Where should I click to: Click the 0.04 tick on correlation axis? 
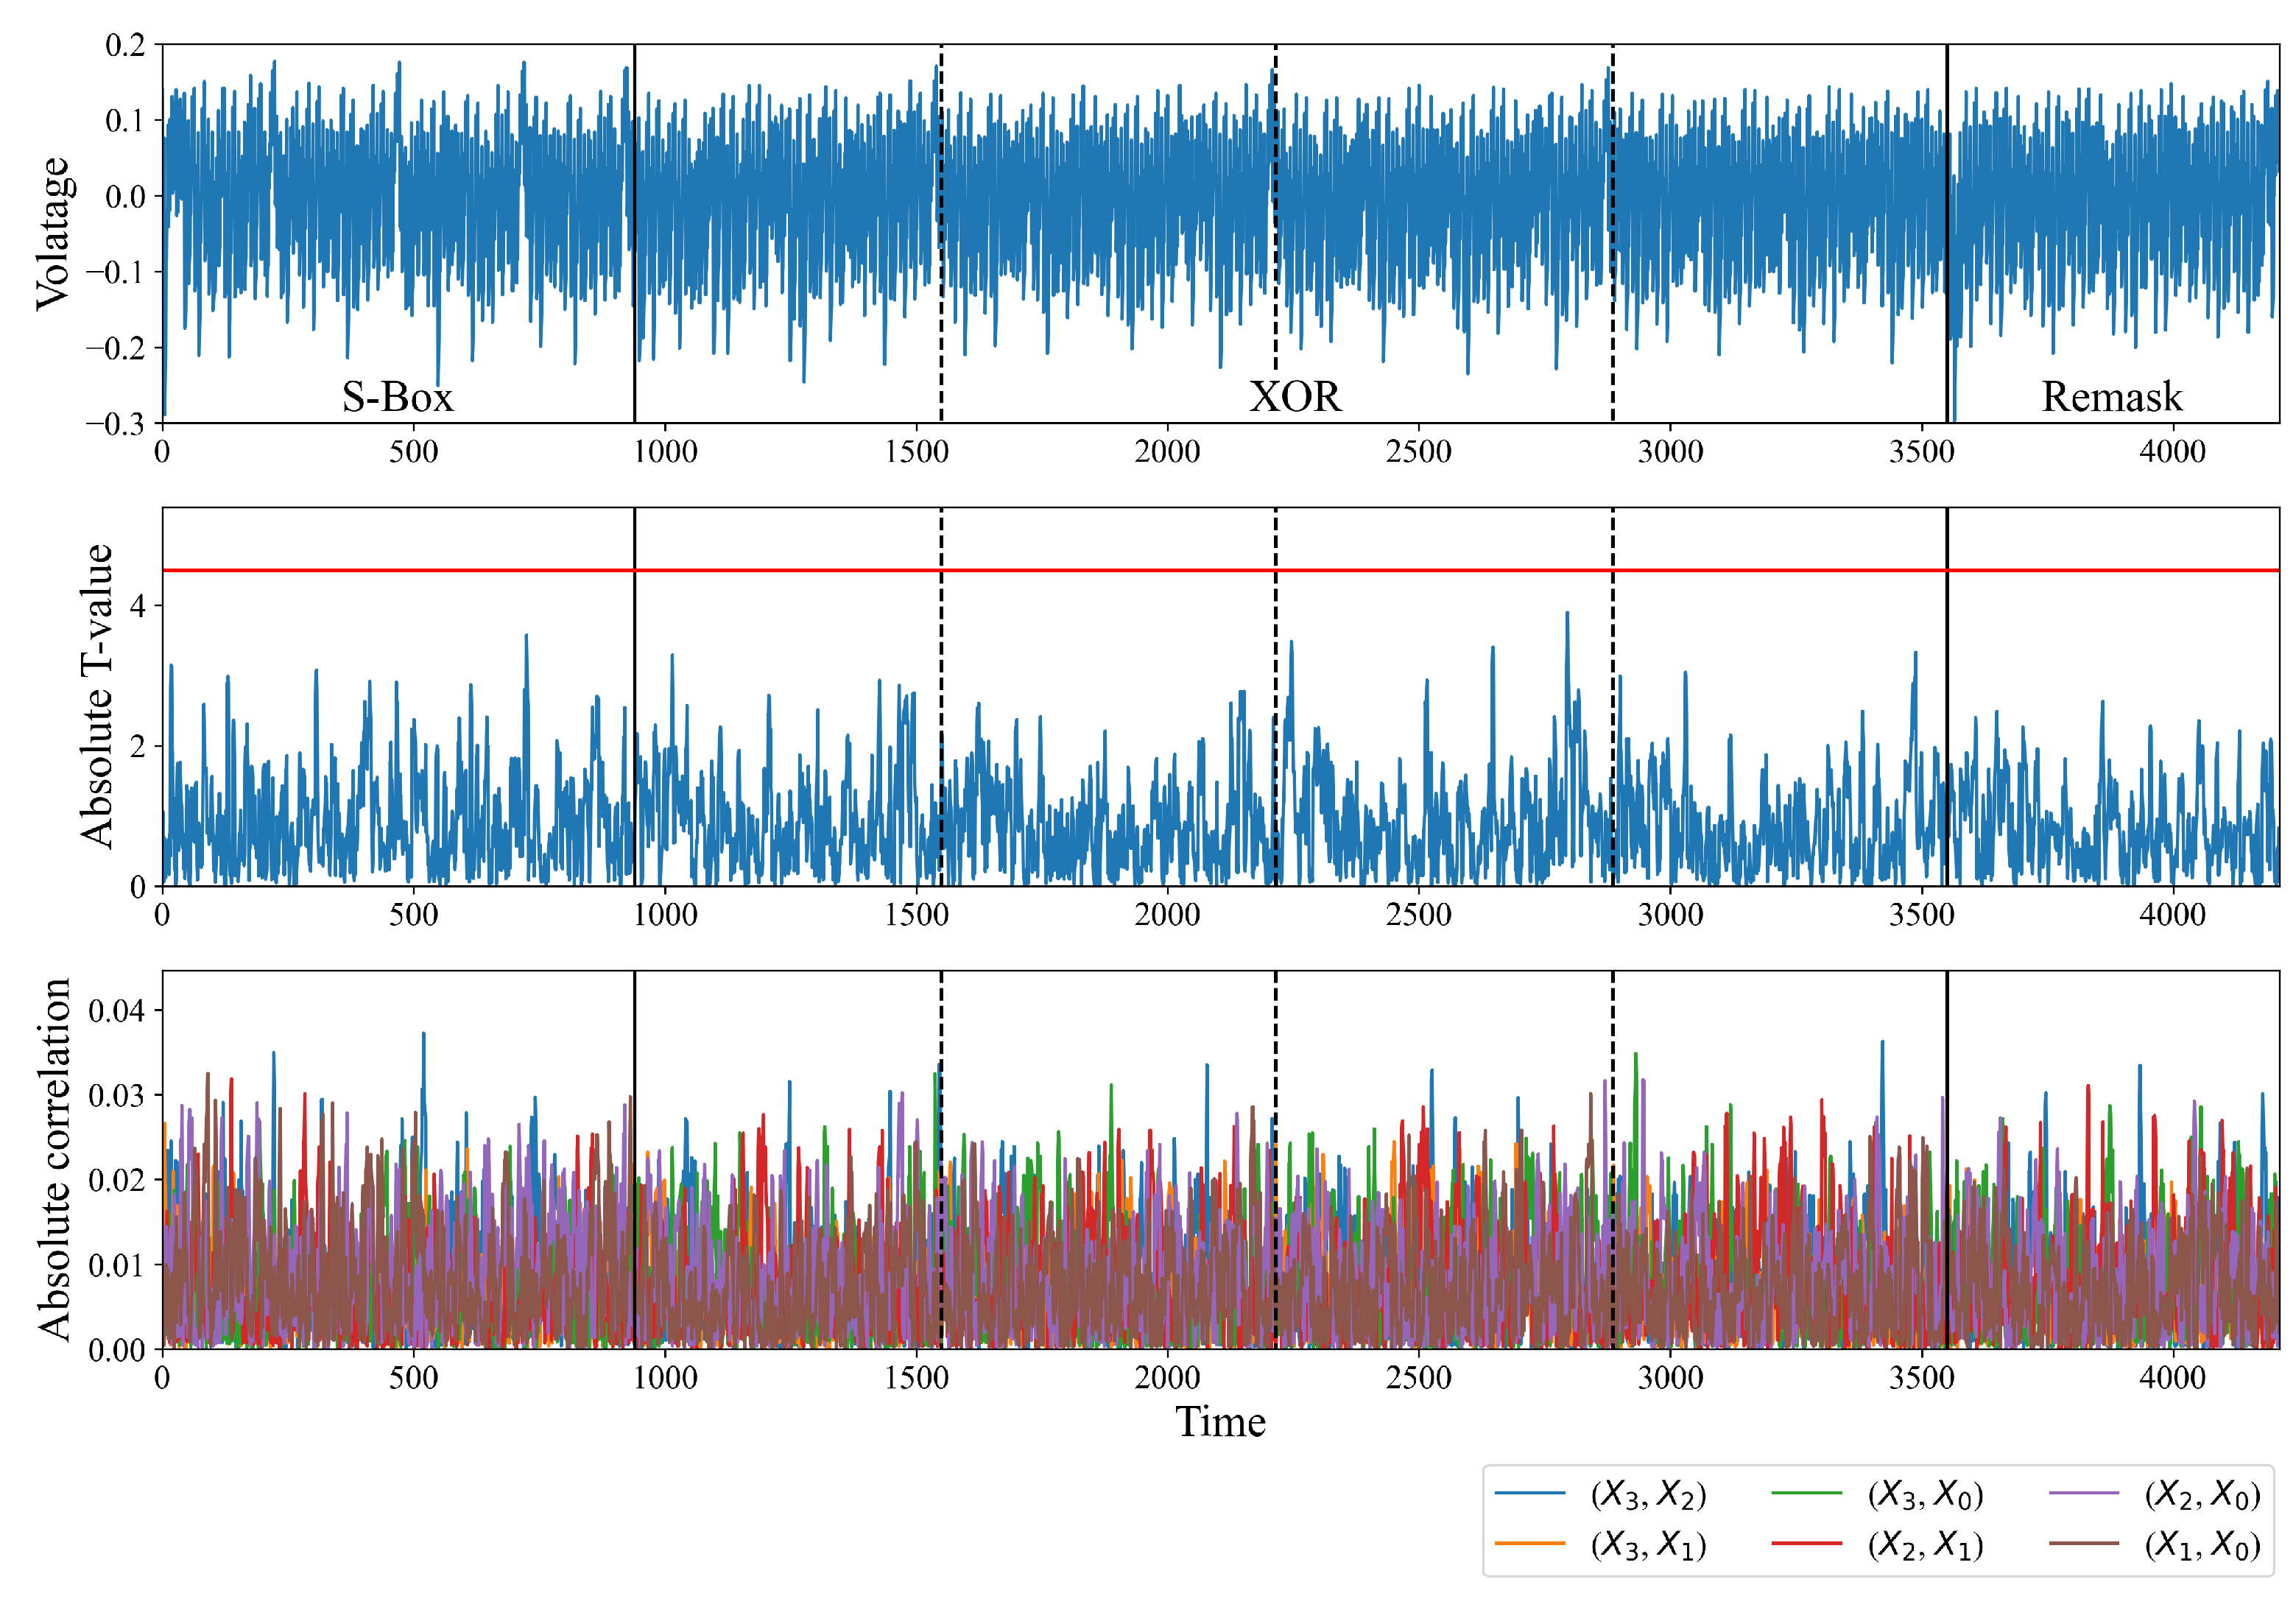point(116,1011)
